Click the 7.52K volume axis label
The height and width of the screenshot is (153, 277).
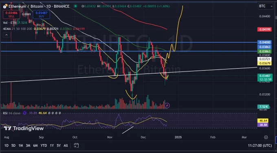[x=264, y=107]
